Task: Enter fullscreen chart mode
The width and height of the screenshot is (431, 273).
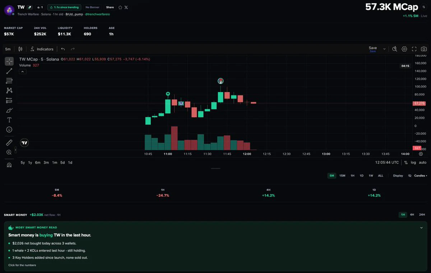Action: tap(414, 49)
